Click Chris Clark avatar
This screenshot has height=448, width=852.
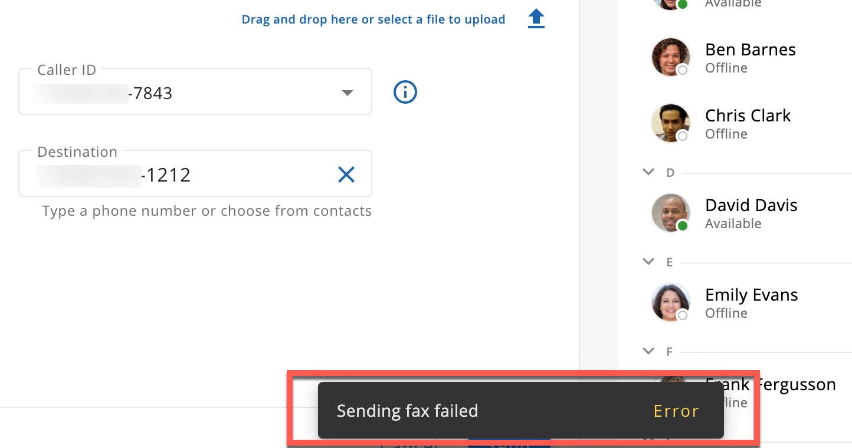tap(671, 123)
